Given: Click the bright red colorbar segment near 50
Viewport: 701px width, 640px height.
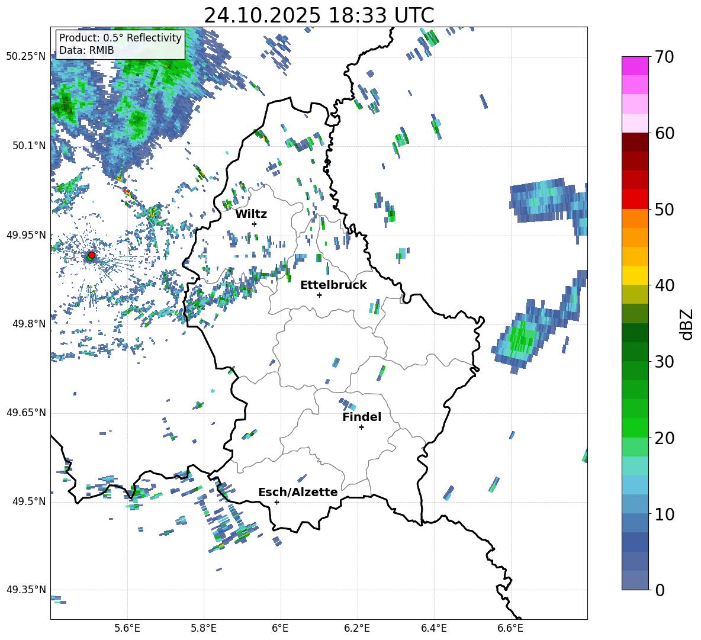Looking at the screenshot, I should click(x=635, y=200).
